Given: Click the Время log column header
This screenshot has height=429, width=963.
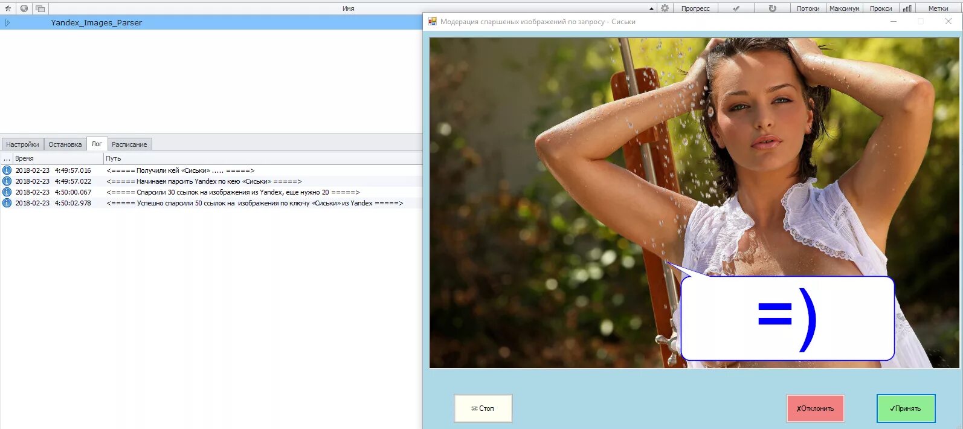Looking at the screenshot, I should point(58,158).
